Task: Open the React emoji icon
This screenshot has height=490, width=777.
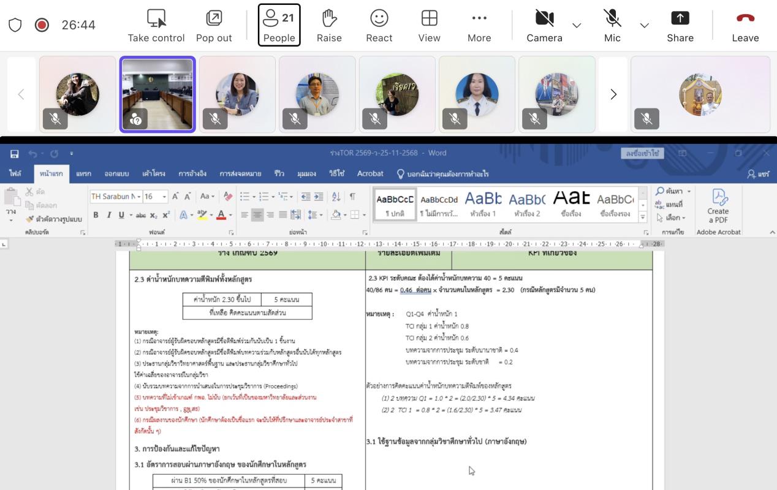Action: click(379, 19)
